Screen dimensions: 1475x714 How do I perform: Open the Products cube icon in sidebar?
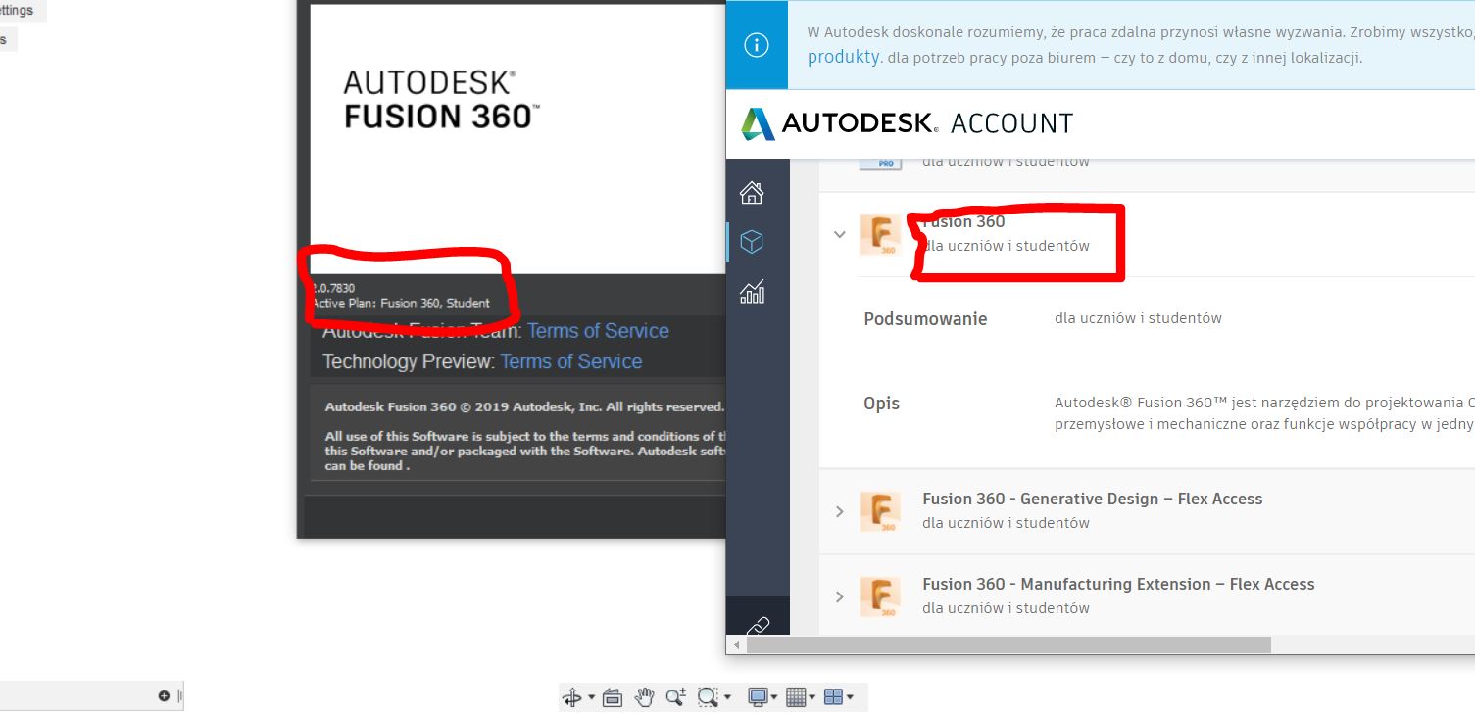coord(752,242)
